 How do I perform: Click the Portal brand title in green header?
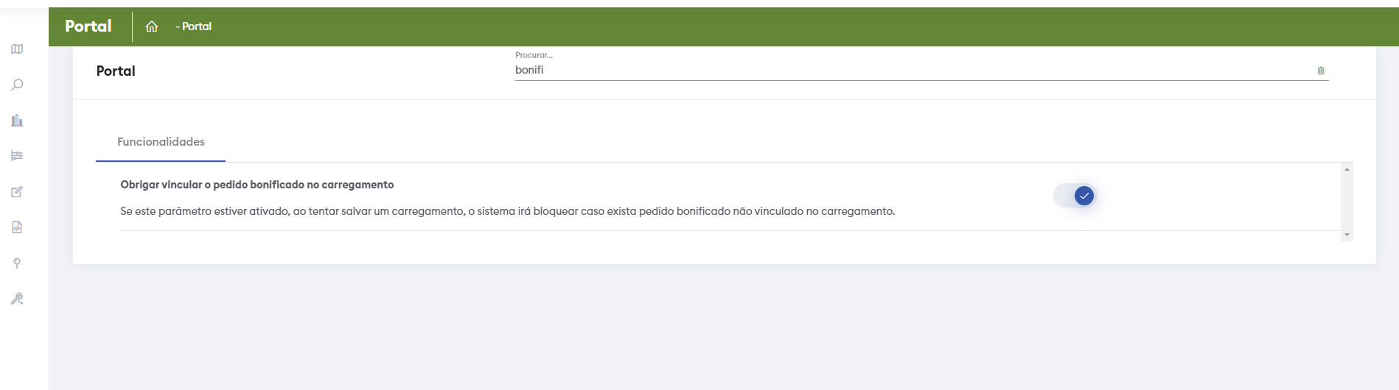coord(88,26)
